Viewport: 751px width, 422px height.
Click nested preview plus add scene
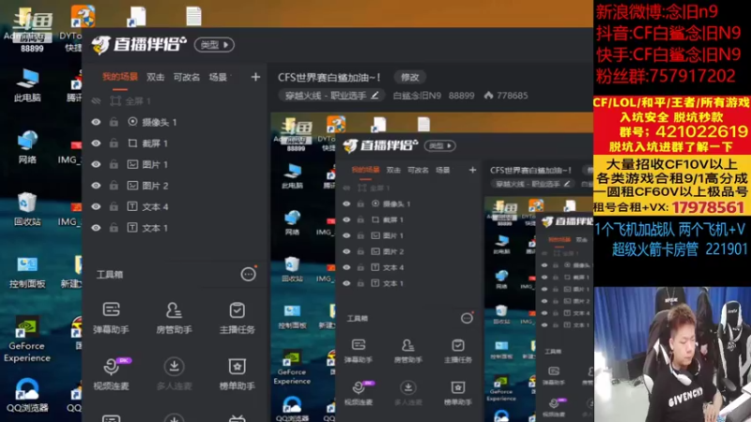click(472, 170)
